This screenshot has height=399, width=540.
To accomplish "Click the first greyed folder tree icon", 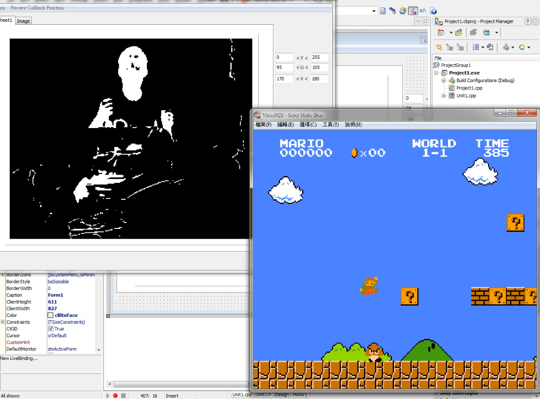I will point(450,47).
